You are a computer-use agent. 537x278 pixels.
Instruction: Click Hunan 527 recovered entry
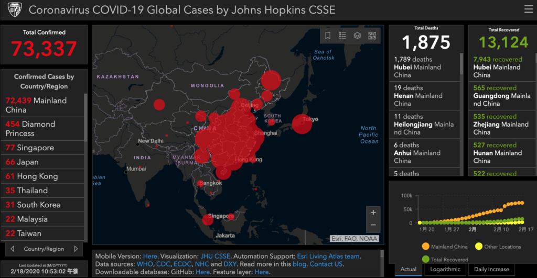tap(502, 153)
